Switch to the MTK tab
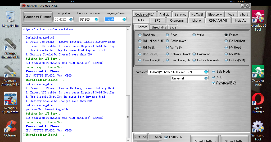Viewport: 271px width, 142px height. (141, 20)
